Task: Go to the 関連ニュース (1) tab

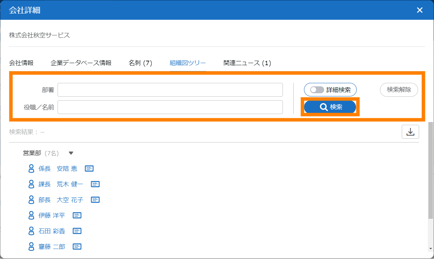Action: pyautogui.click(x=247, y=63)
